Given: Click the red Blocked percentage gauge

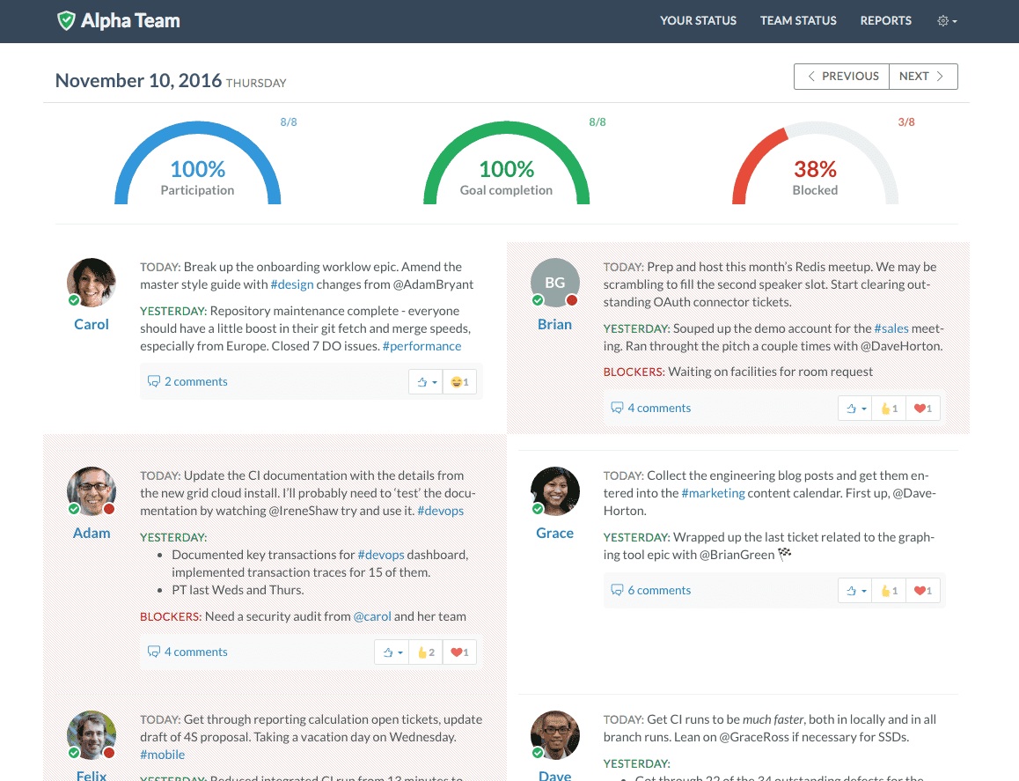Looking at the screenshot, I should [815, 167].
